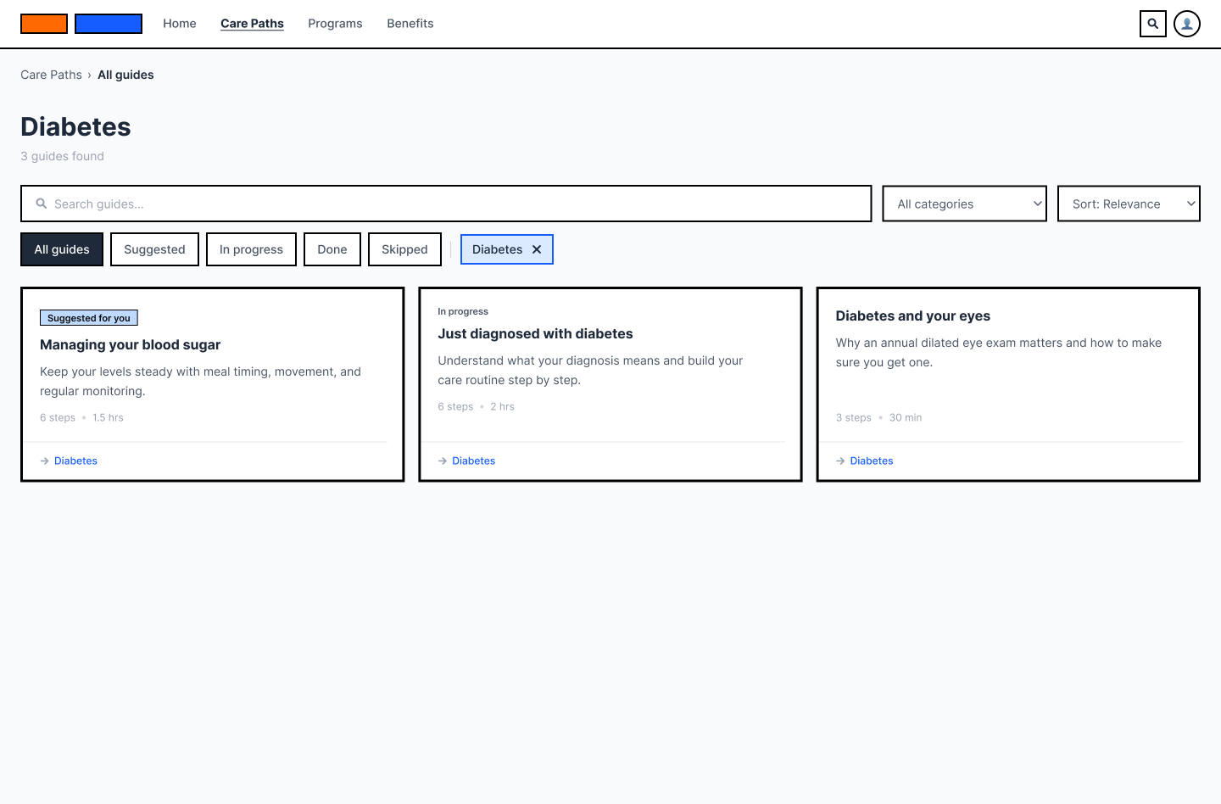Click Diabetes tag under Diabetes and your eyes

[x=872, y=461]
